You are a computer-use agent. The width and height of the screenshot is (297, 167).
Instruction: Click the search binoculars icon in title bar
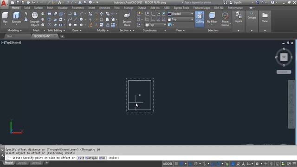pos(226,2)
